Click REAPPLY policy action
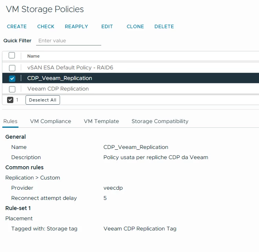 coord(76,27)
